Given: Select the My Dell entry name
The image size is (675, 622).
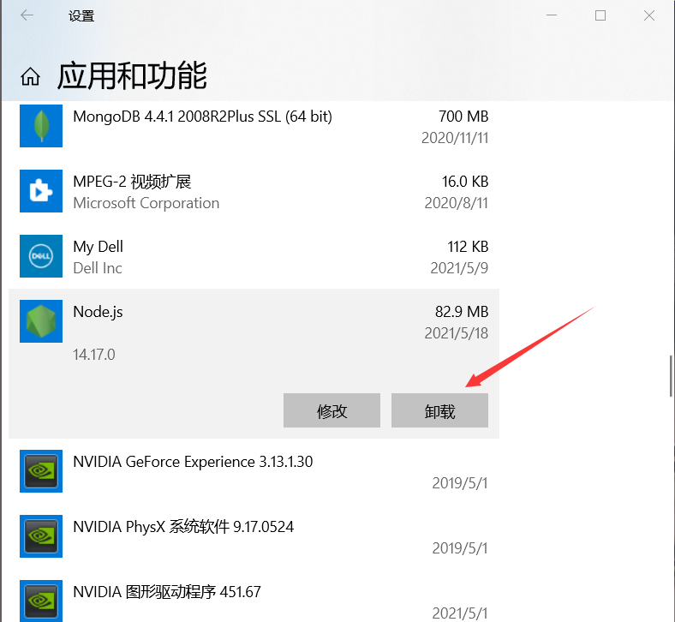Looking at the screenshot, I should pos(99,247).
